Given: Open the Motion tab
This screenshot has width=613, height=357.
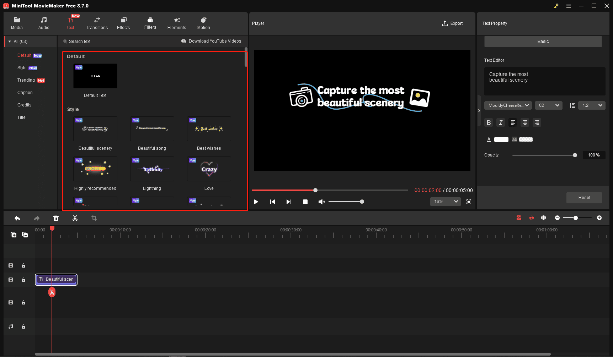Looking at the screenshot, I should point(203,23).
